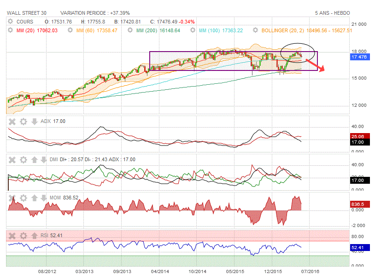
Task: Remove the MOM indicator panel
Action: [12, 198]
